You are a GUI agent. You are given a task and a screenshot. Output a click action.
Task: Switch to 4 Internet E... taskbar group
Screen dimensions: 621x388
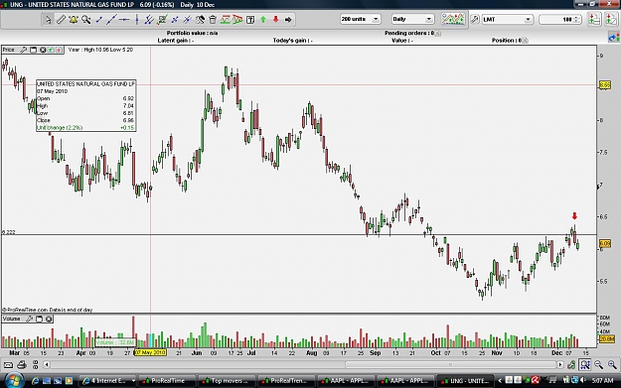coord(107,381)
